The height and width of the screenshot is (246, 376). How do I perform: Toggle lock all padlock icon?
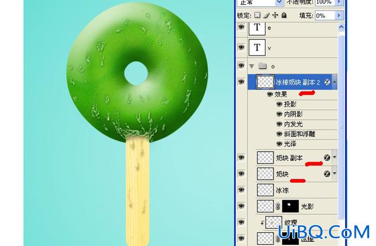(x=284, y=16)
